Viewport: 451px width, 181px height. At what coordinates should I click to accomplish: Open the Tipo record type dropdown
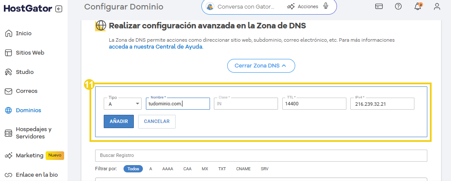pyautogui.click(x=123, y=104)
